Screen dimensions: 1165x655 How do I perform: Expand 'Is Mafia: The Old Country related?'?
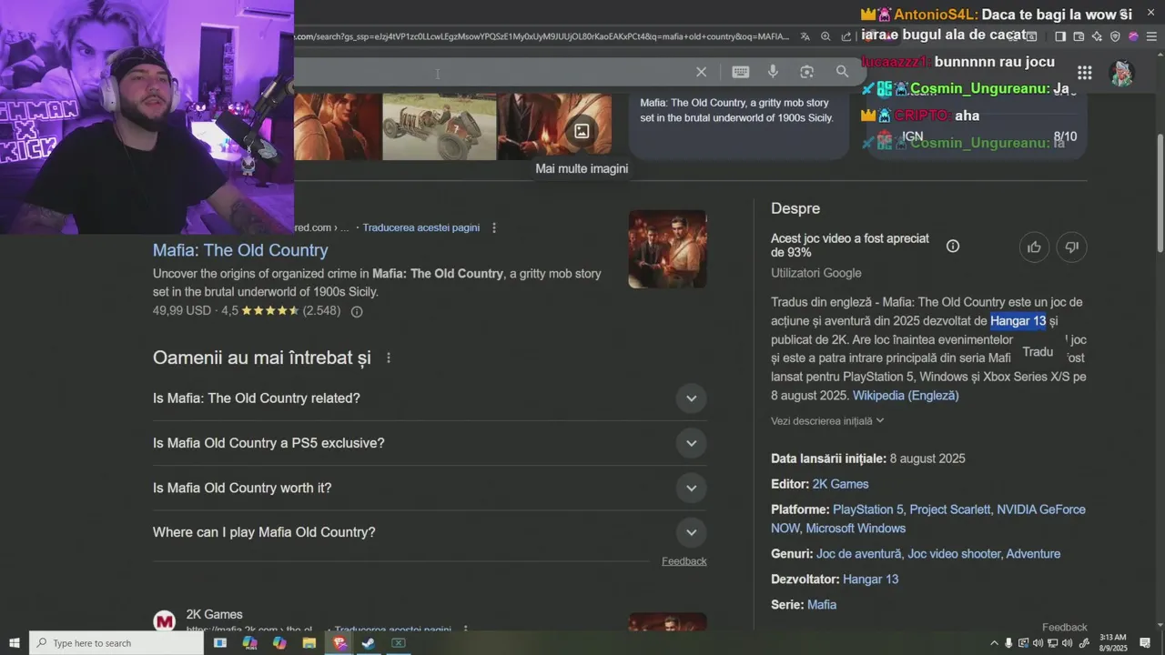(x=691, y=398)
